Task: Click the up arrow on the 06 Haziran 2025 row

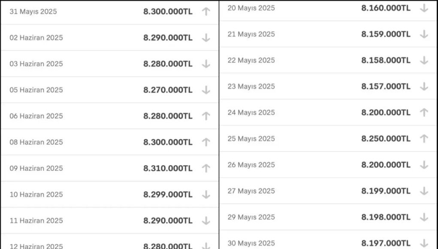Action: coord(206,116)
